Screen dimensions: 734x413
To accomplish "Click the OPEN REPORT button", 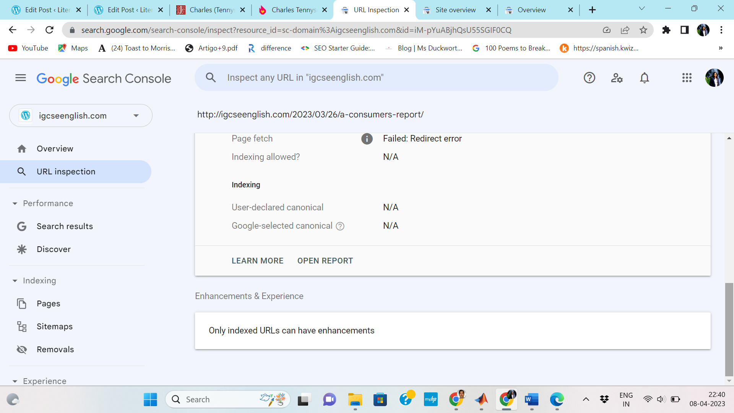I will click(x=325, y=261).
